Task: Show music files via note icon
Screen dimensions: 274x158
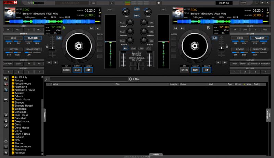Action: tap(6, 115)
